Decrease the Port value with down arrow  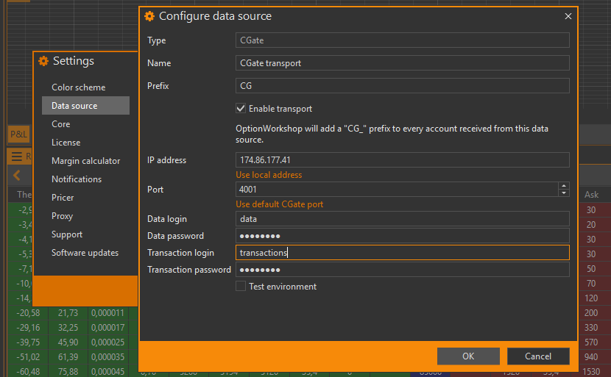pyautogui.click(x=563, y=193)
